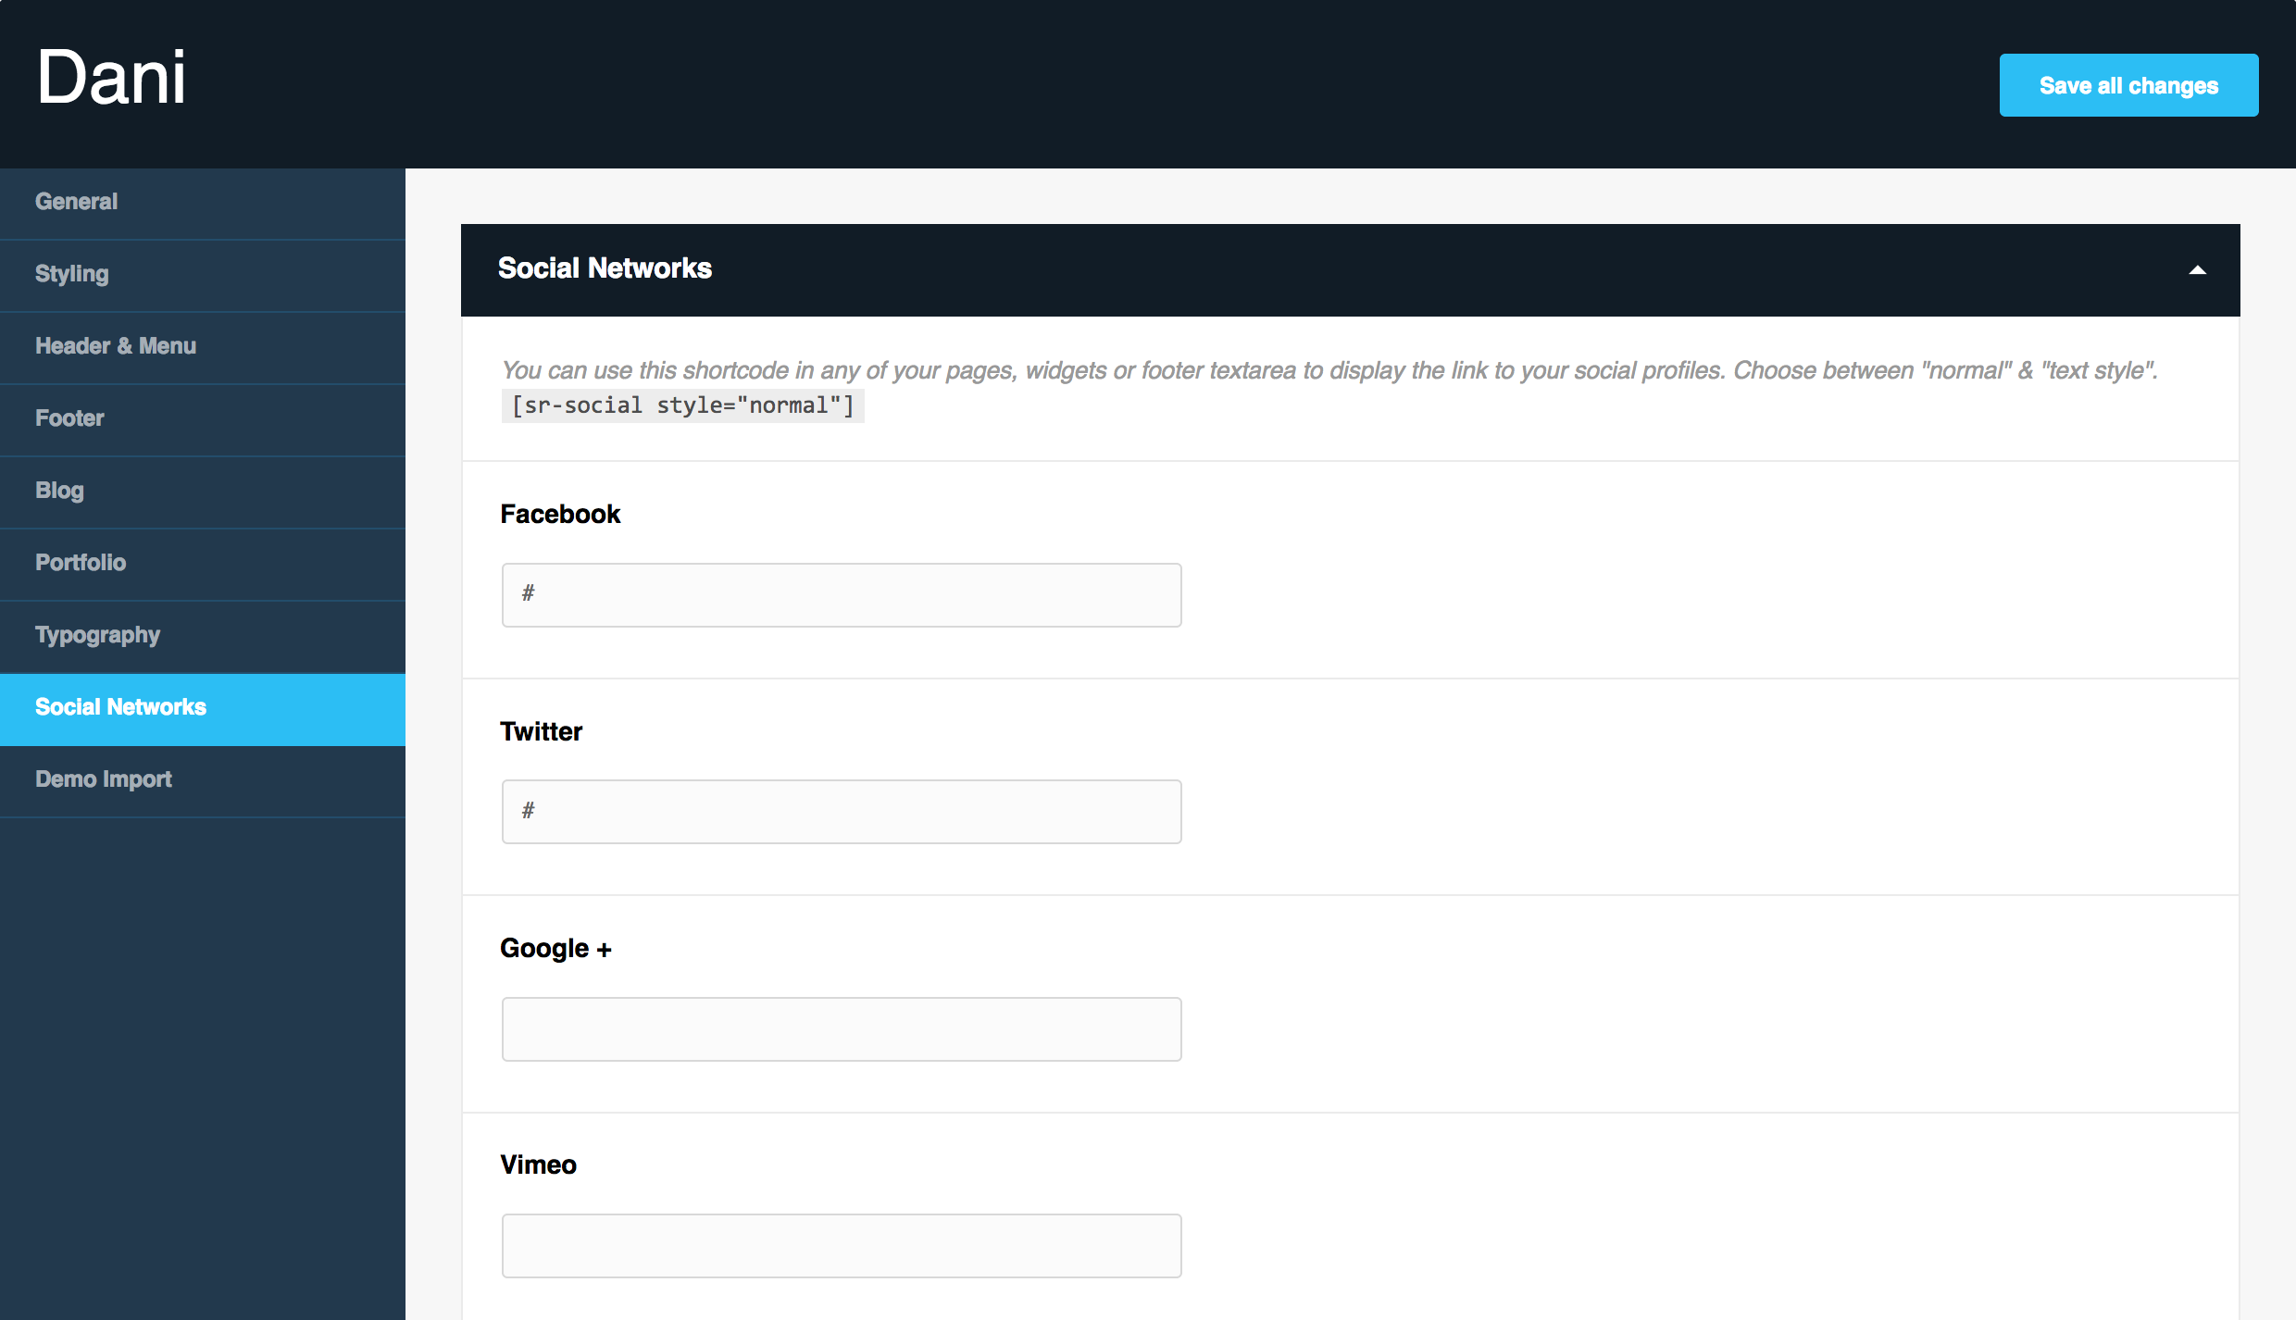Click the Vimeo field label

(x=538, y=1164)
